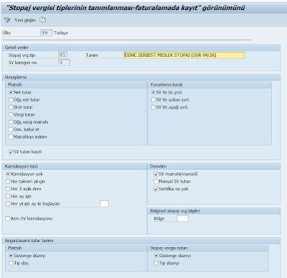Screen dimensions: 287x278
Task: Click the copy-as document icon in toolbar
Action: coord(43,20)
